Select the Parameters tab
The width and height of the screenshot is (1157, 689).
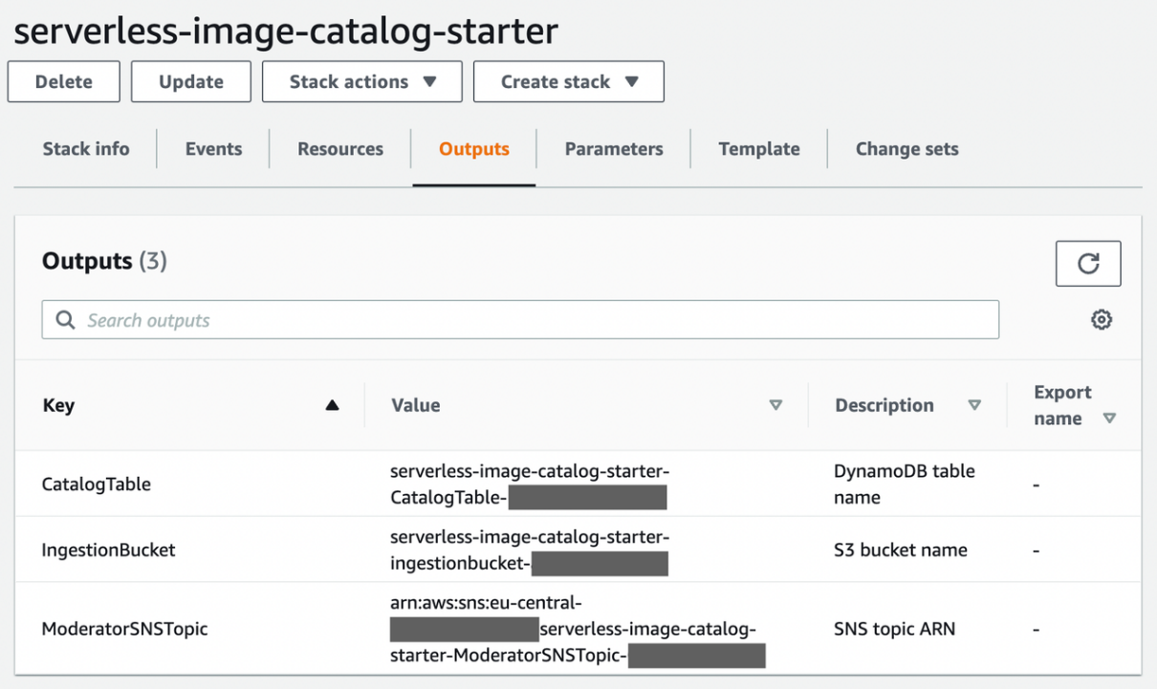614,149
